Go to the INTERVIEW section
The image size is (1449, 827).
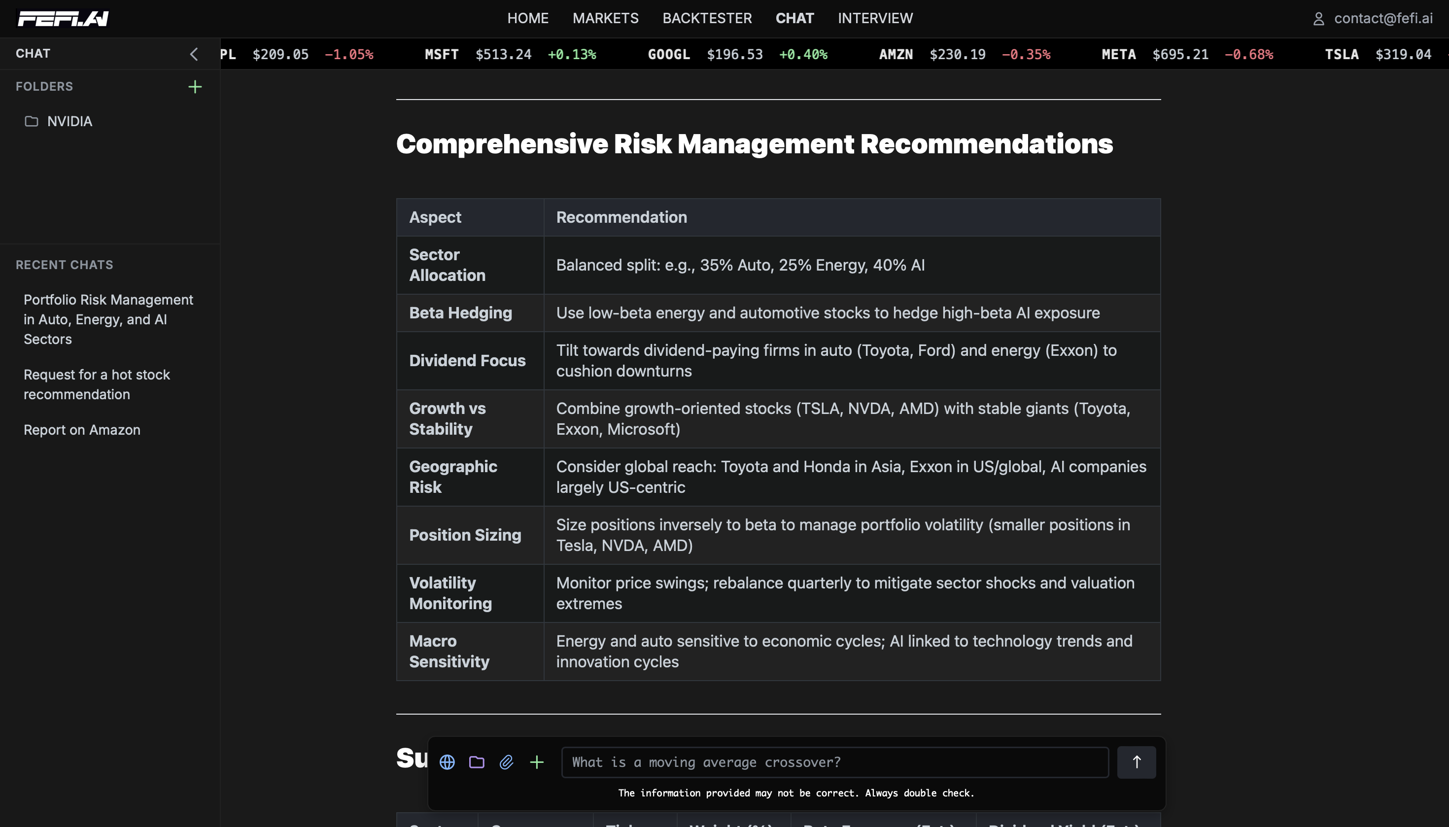[x=874, y=18]
